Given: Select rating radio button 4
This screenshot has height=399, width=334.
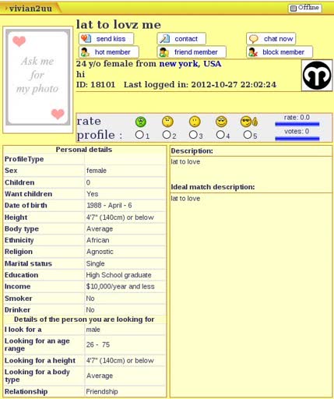Looking at the screenshot, I should click(220, 135).
